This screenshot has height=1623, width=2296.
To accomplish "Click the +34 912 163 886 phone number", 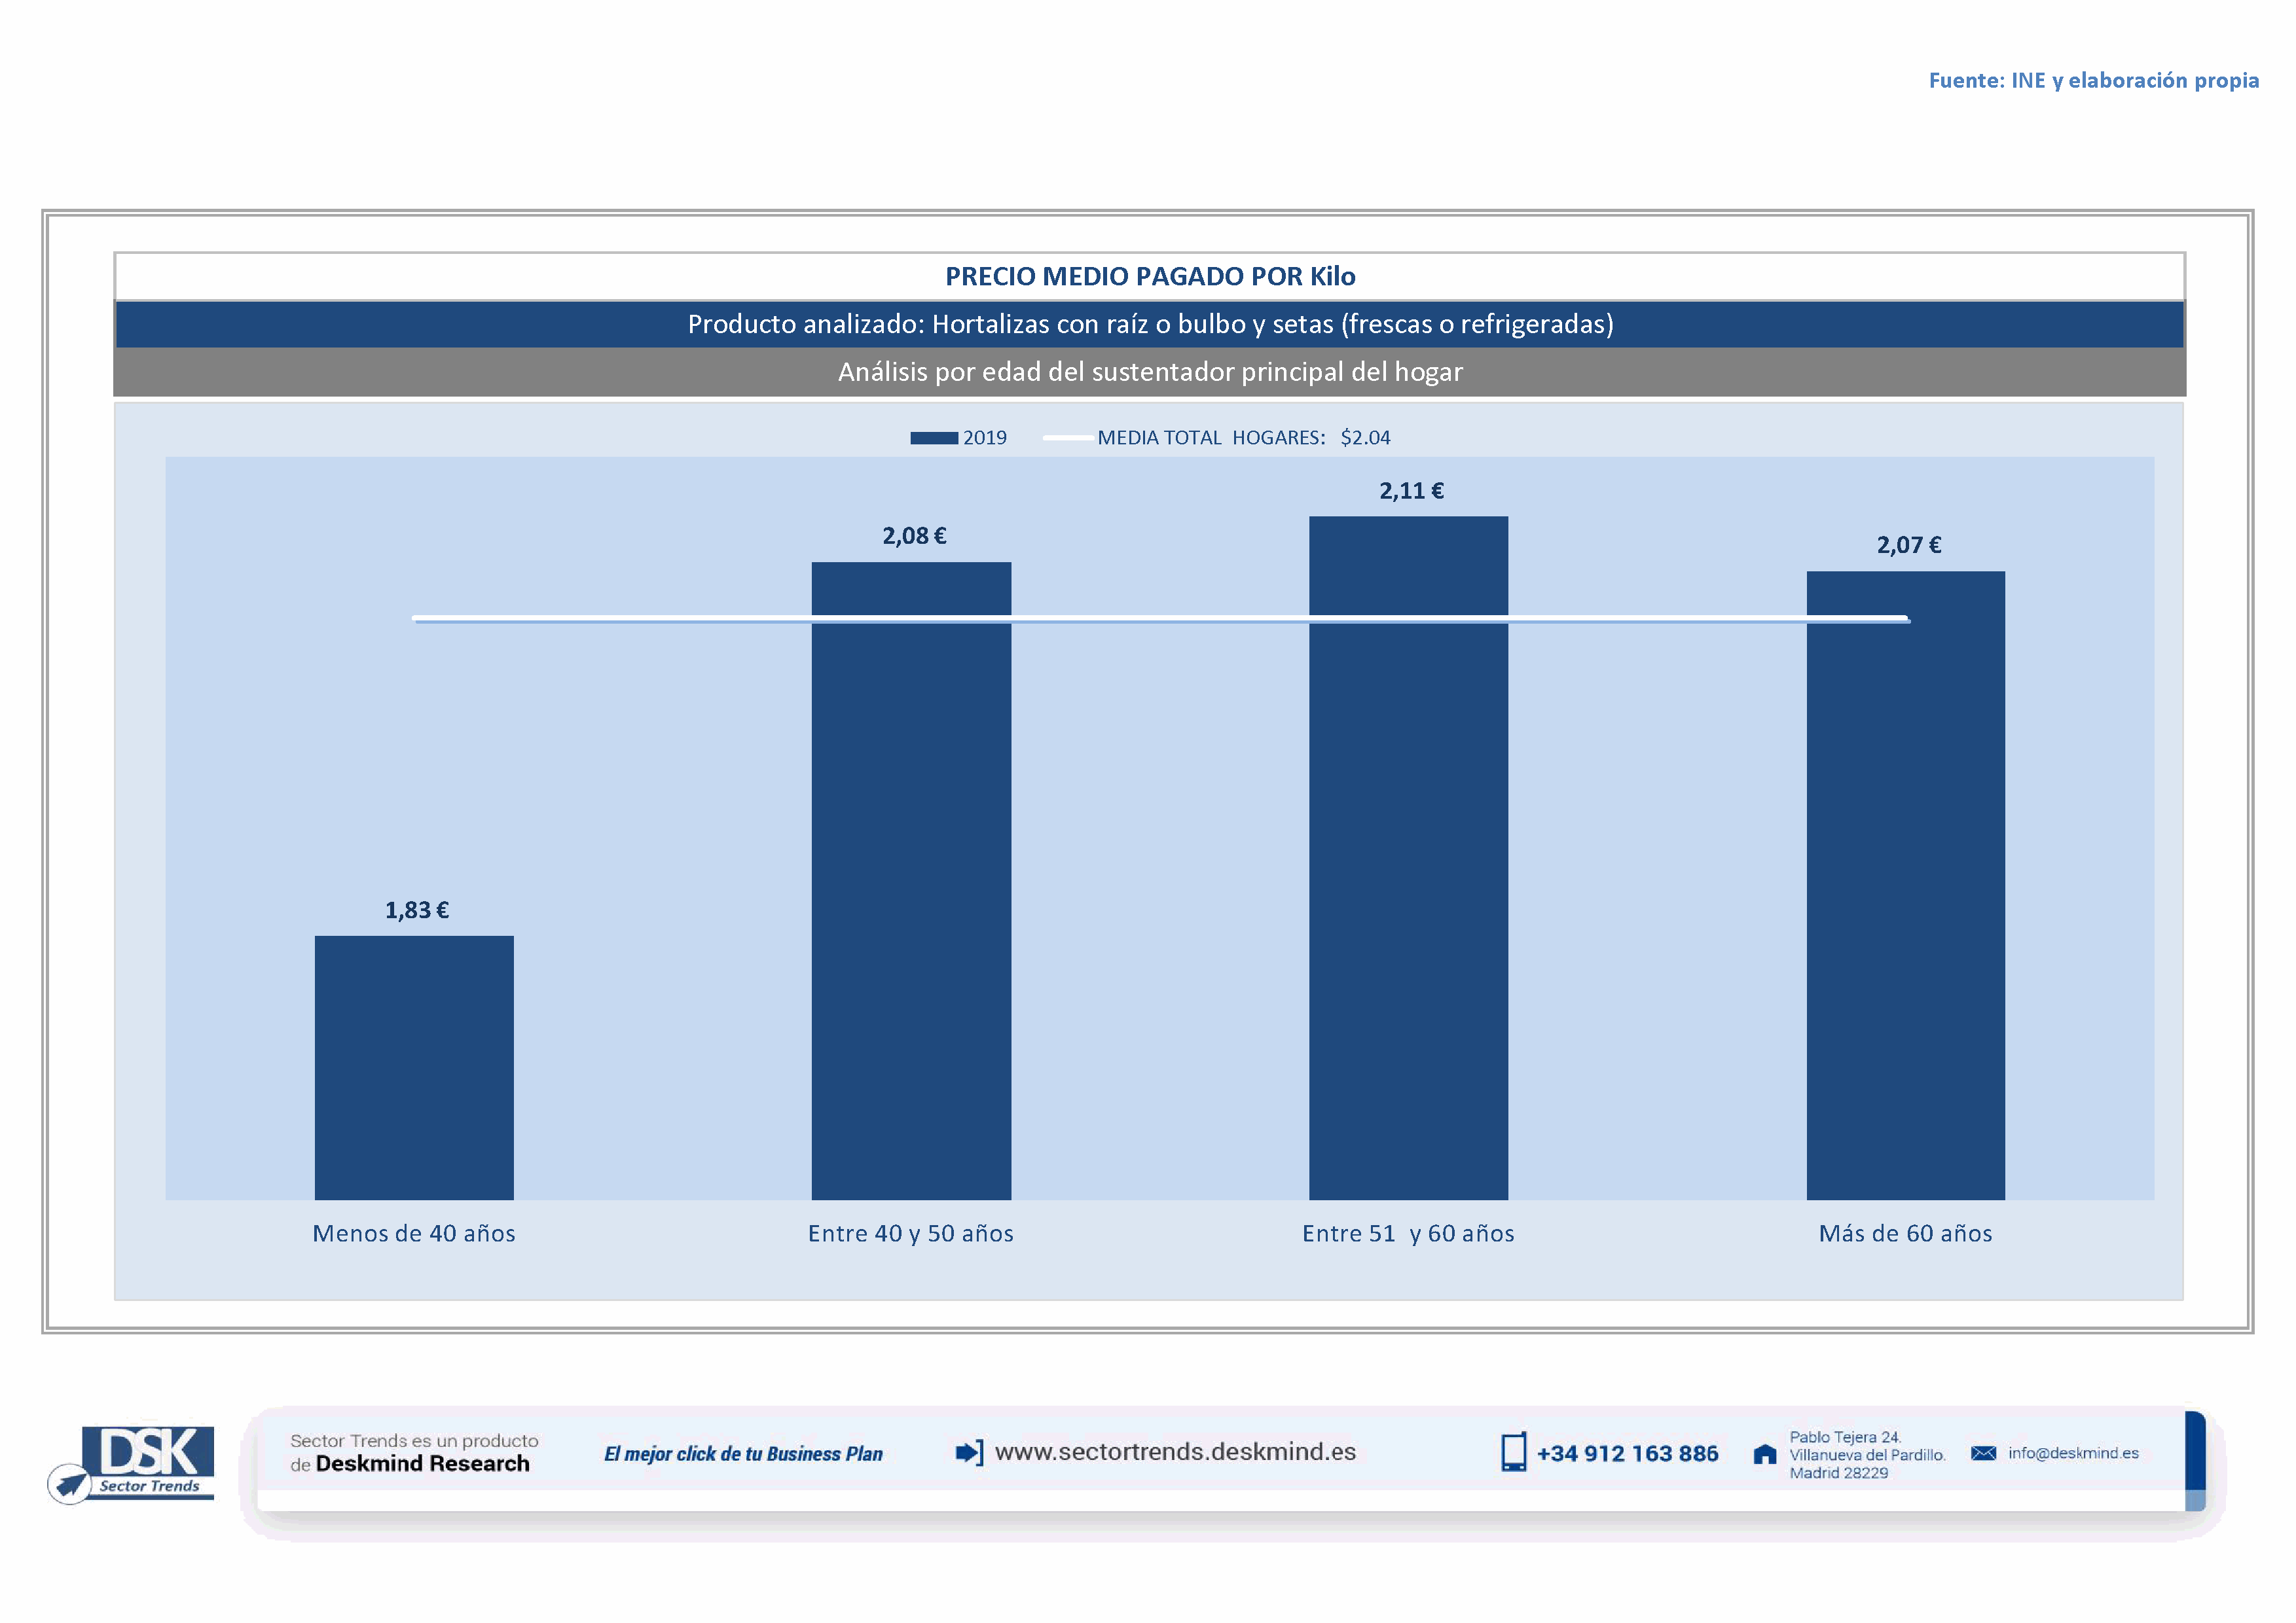I will [1627, 1454].
